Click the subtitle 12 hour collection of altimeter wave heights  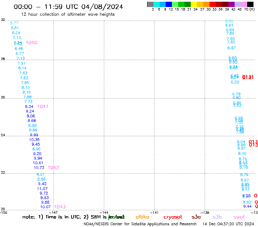(x=68, y=14)
